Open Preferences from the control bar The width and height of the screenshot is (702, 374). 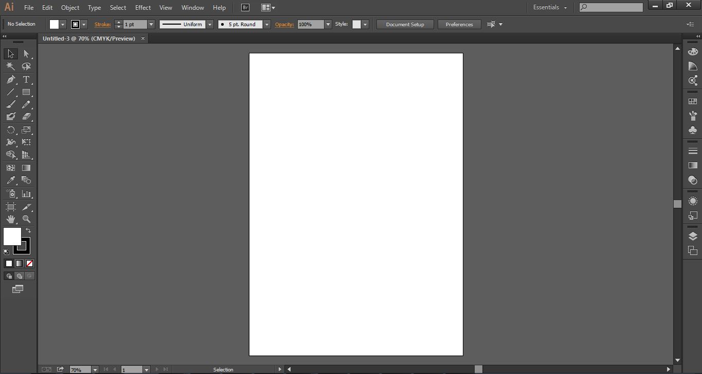pyautogui.click(x=459, y=24)
